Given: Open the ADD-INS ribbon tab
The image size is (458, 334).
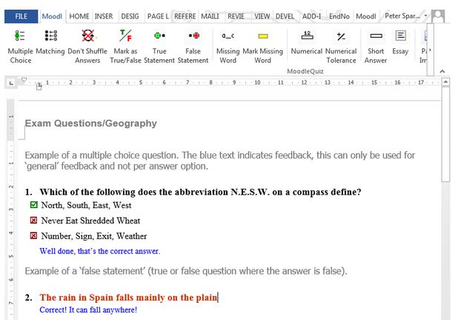Looking at the screenshot, I should pyautogui.click(x=311, y=16).
